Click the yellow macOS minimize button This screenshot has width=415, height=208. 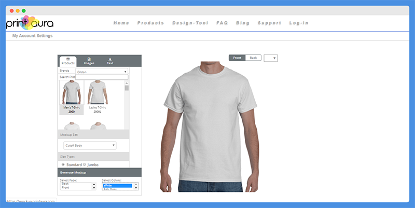coord(18,11)
